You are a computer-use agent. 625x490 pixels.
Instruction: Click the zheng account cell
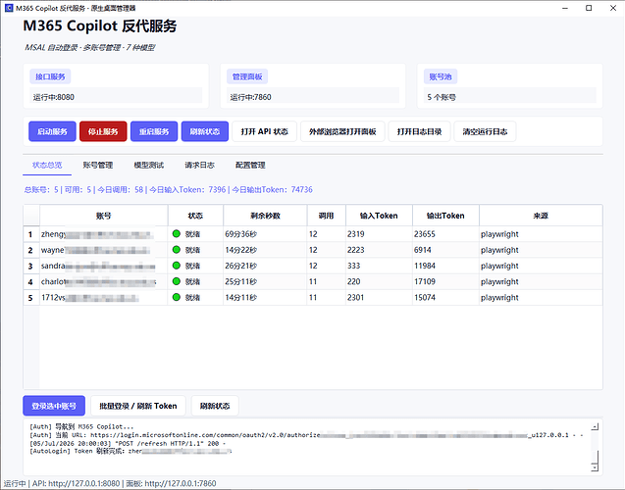click(104, 234)
